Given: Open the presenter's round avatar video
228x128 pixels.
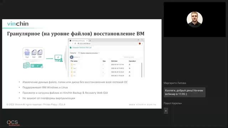Looking at the screenshot, I should [x=195, y=20].
